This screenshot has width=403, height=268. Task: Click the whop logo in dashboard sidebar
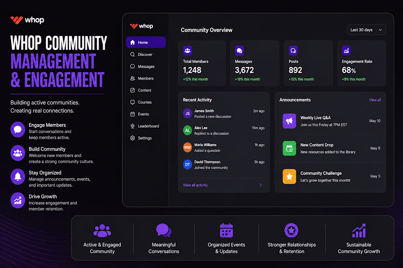coord(142,26)
